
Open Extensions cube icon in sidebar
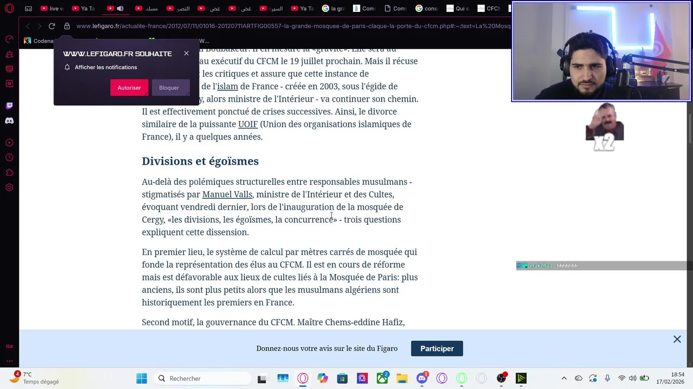[9, 173]
